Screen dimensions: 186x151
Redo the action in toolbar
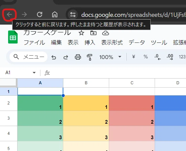(66, 57)
